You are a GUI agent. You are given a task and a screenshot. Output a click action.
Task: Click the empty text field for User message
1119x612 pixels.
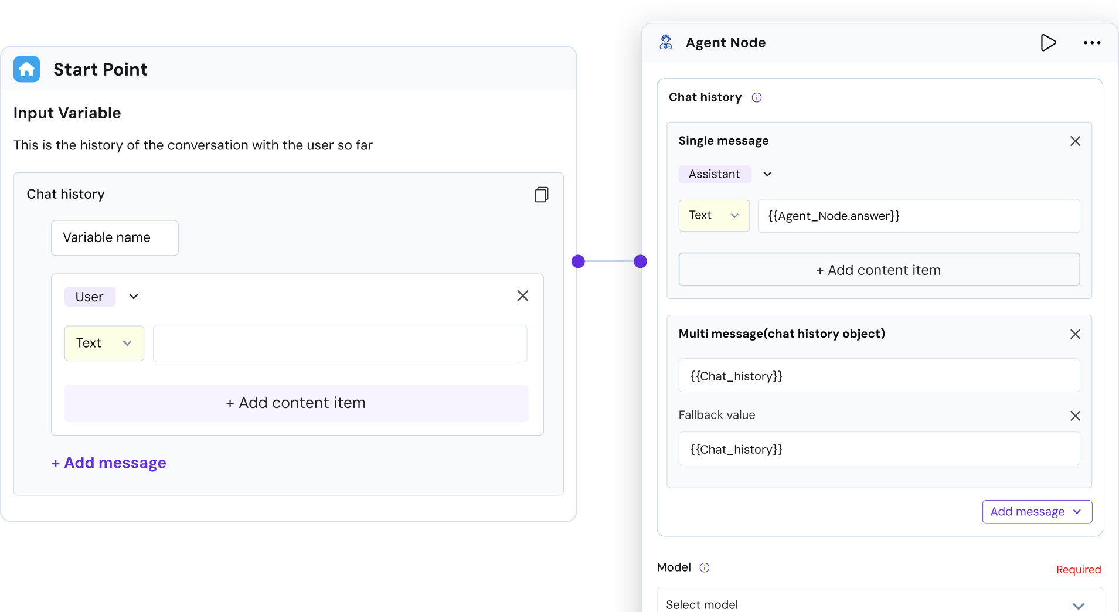(340, 344)
